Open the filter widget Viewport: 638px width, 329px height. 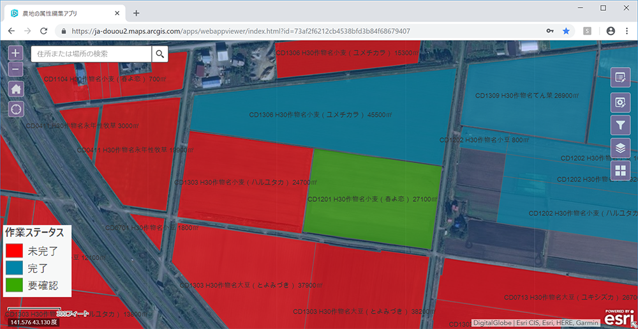coord(619,125)
